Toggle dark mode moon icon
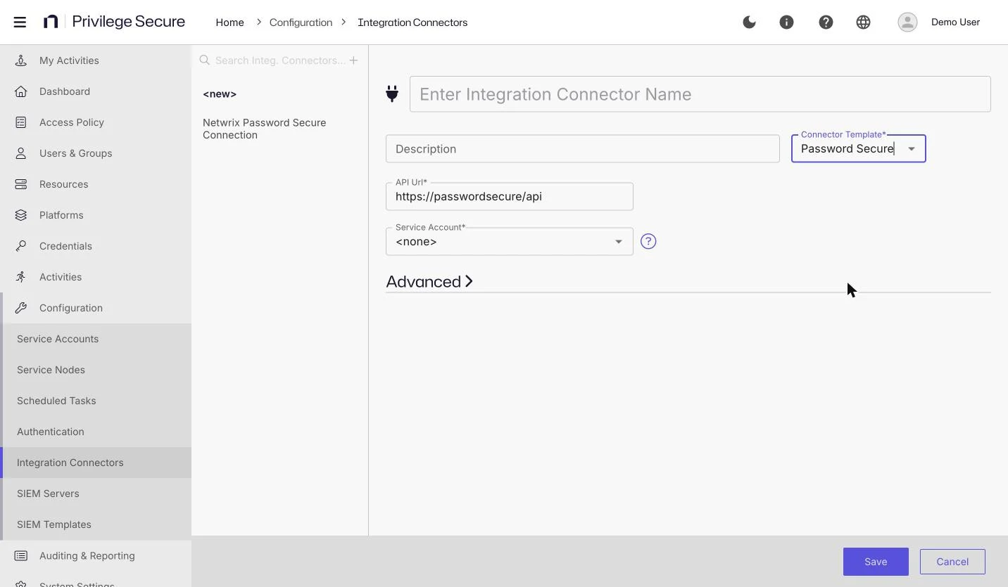 [x=749, y=22]
